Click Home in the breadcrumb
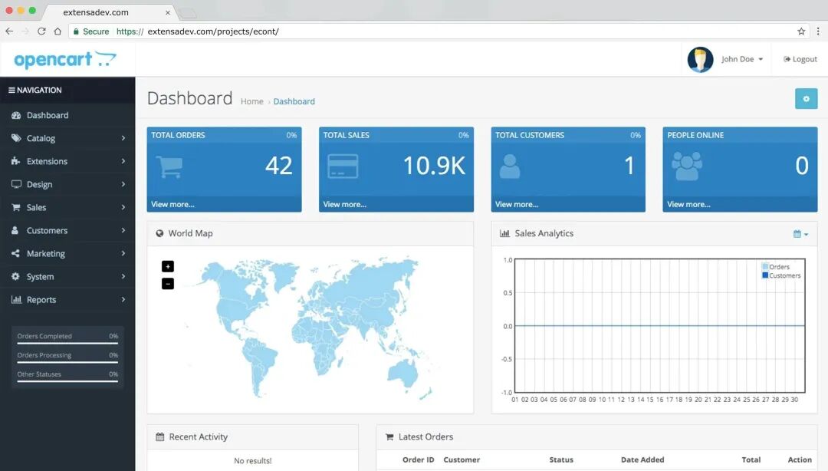The height and width of the screenshot is (471, 828). pyautogui.click(x=252, y=101)
